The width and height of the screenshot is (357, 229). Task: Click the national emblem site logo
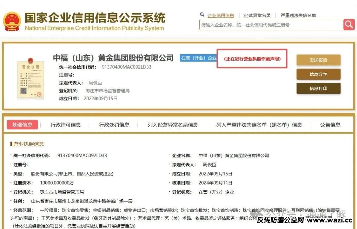pyautogui.click(x=12, y=21)
